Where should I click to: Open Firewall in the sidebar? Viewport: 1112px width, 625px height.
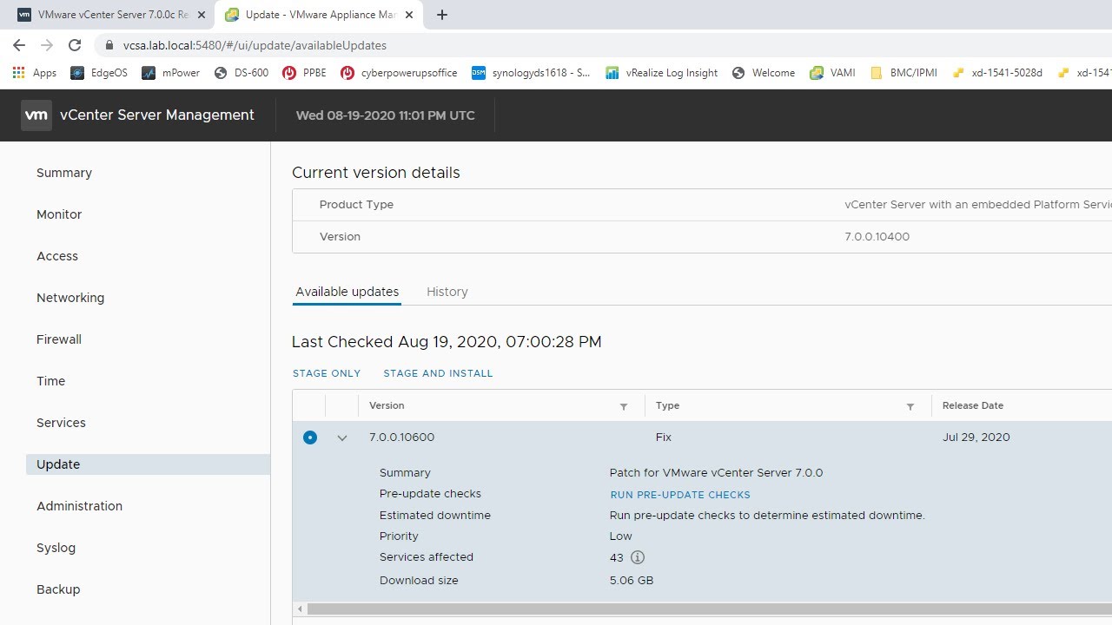pos(59,339)
